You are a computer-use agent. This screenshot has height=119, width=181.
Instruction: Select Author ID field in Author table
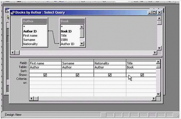[30, 31]
